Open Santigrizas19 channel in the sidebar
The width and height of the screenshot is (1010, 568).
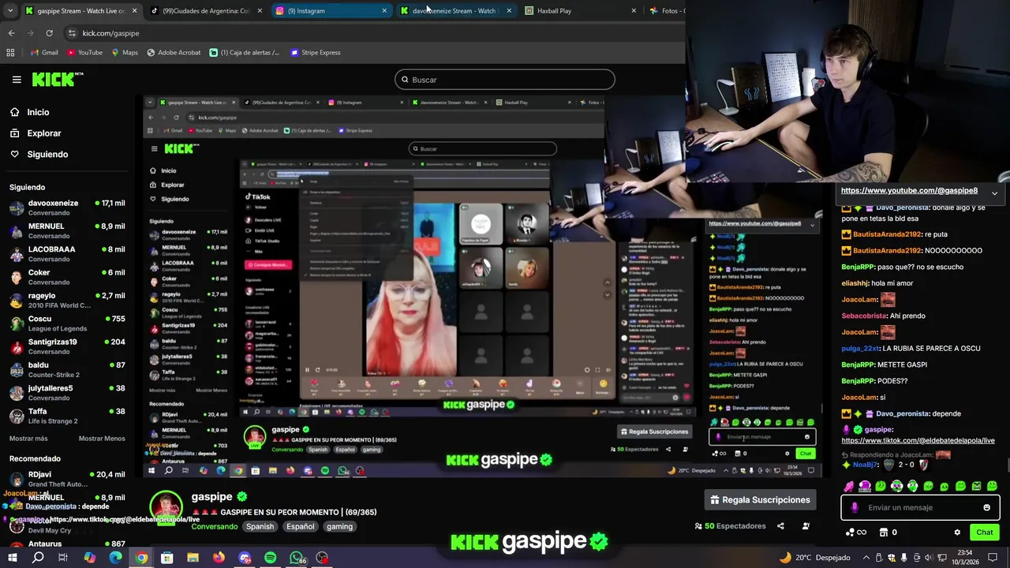click(x=66, y=346)
